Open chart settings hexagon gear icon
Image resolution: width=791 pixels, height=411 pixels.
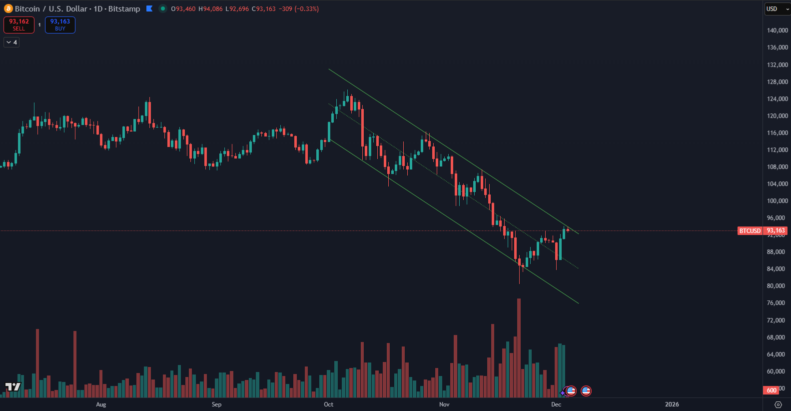click(x=778, y=404)
